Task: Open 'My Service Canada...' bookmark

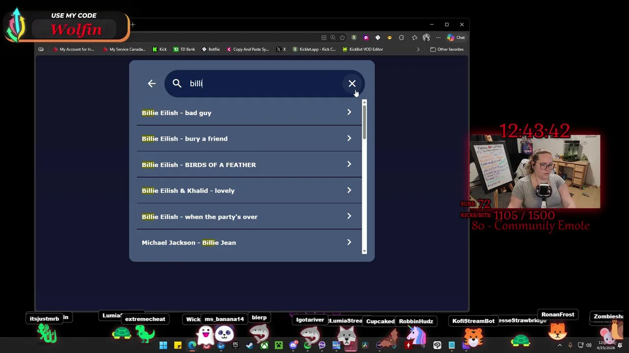Action: [124, 49]
